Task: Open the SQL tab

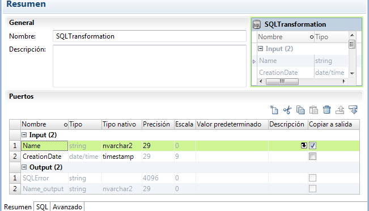Action: coord(42,207)
